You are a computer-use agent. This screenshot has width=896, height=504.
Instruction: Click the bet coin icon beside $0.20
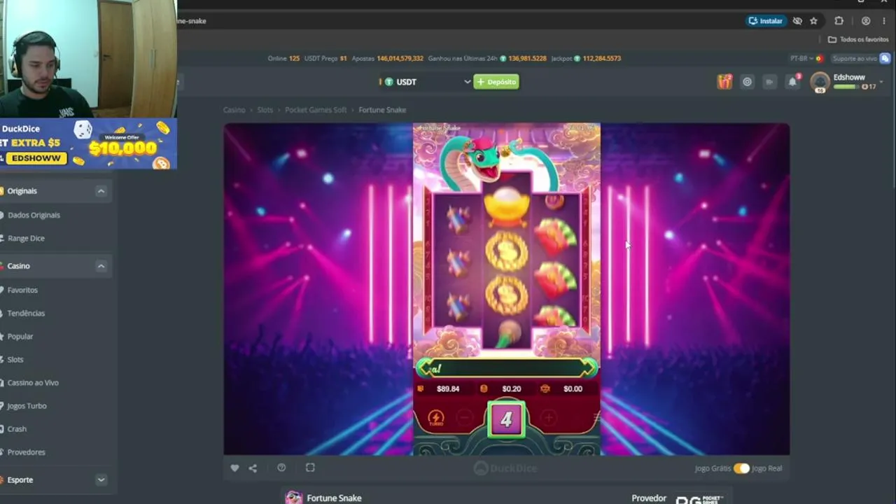484,388
